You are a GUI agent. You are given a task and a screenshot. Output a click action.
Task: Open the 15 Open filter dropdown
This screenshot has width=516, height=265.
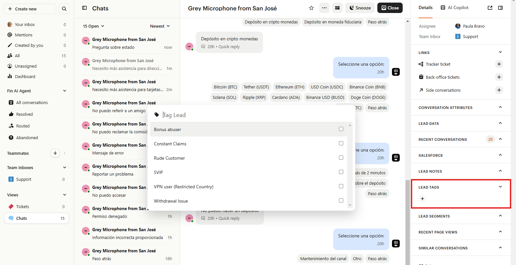click(x=94, y=26)
